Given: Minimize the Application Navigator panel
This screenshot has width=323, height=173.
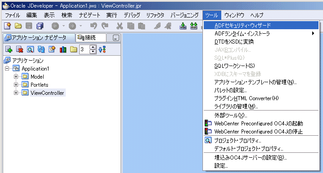Looking at the screenshot, I should 116,38.
